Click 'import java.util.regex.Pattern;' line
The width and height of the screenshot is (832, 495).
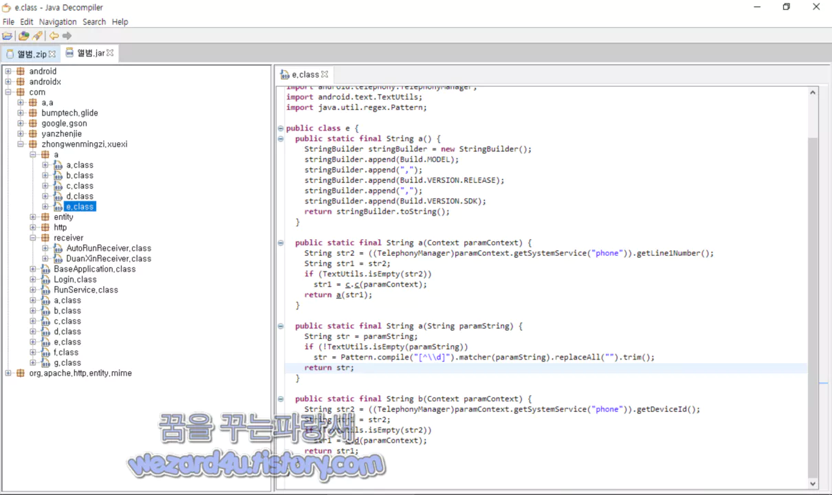tap(356, 108)
